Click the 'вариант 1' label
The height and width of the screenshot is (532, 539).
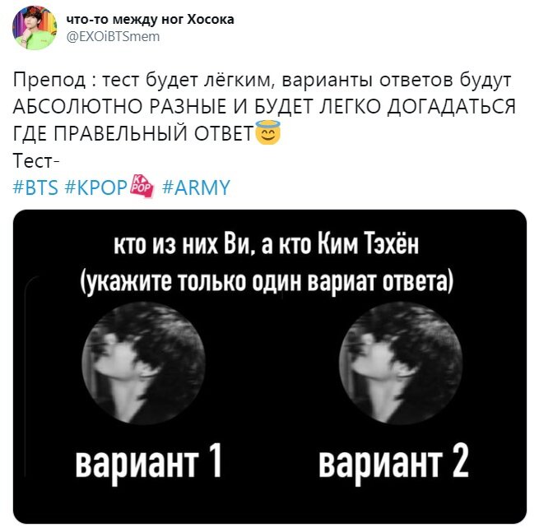pyautogui.click(x=148, y=463)
